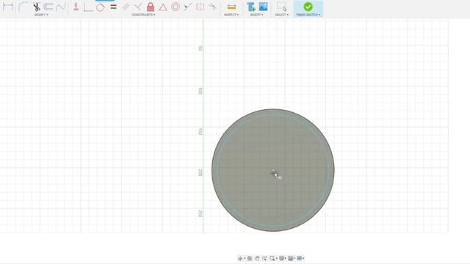
Task: Open the Constraints dropdown menu
Action: point(144,15)
